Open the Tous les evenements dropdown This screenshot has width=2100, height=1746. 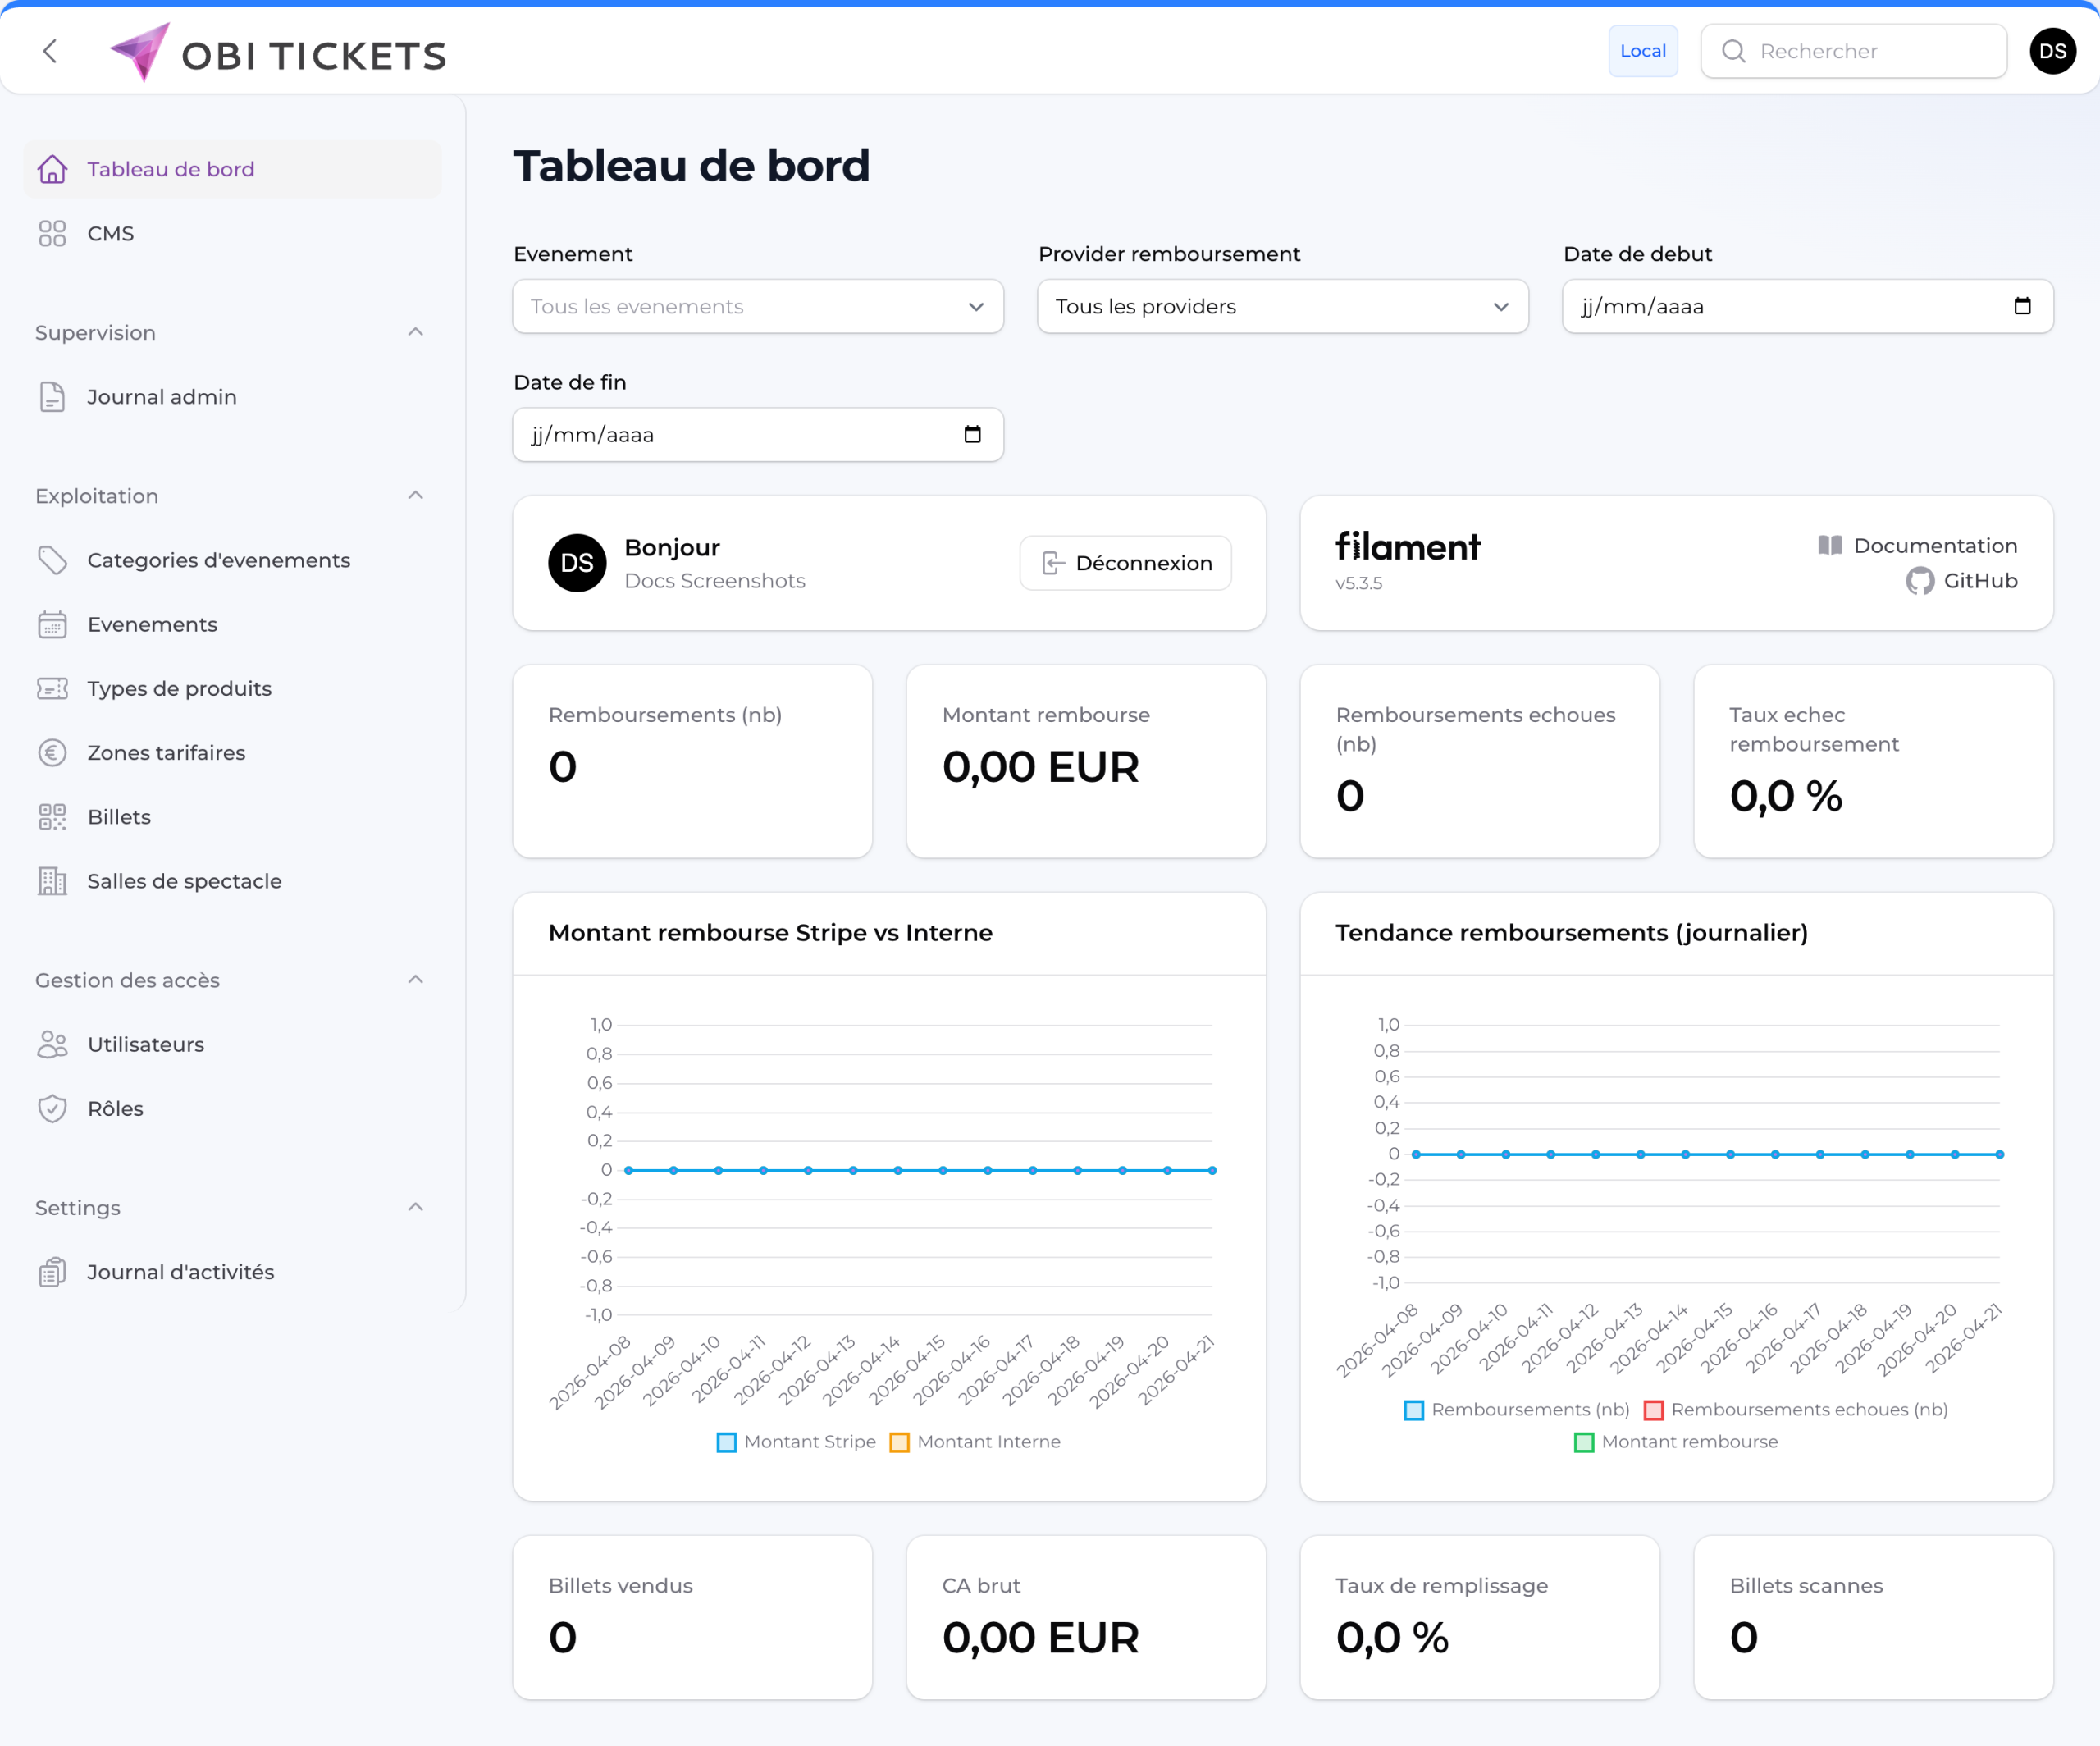(757, 307)
